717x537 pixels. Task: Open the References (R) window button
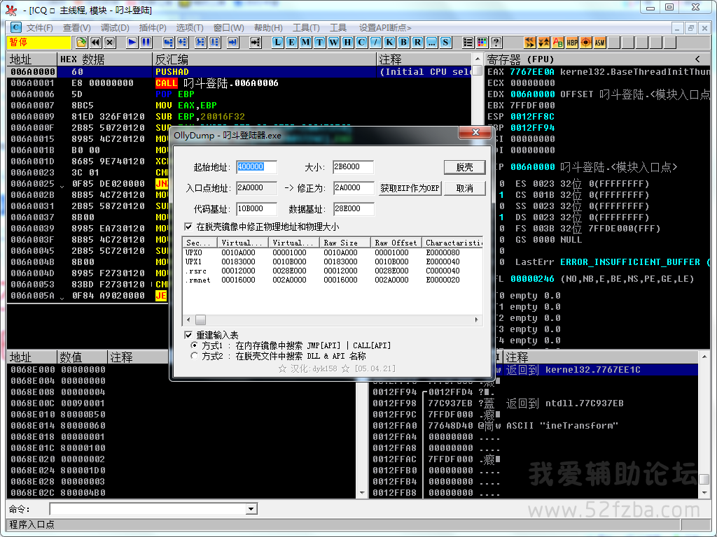417,43
